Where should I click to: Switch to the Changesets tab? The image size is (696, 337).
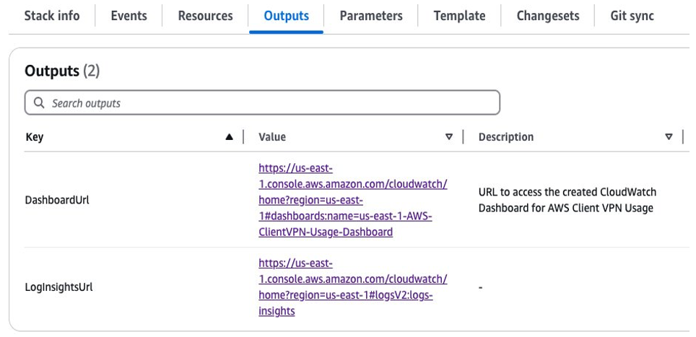(x=547, y=16)
